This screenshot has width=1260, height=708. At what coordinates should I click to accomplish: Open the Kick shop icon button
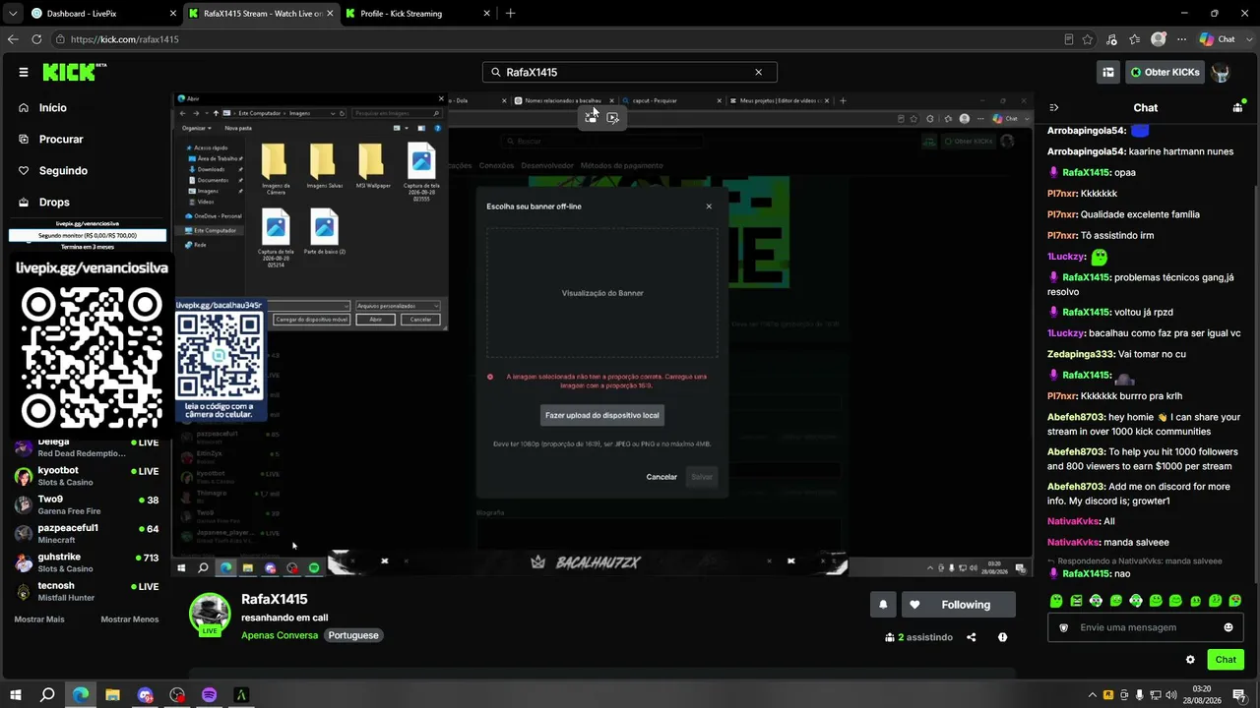click(1108, 72)
